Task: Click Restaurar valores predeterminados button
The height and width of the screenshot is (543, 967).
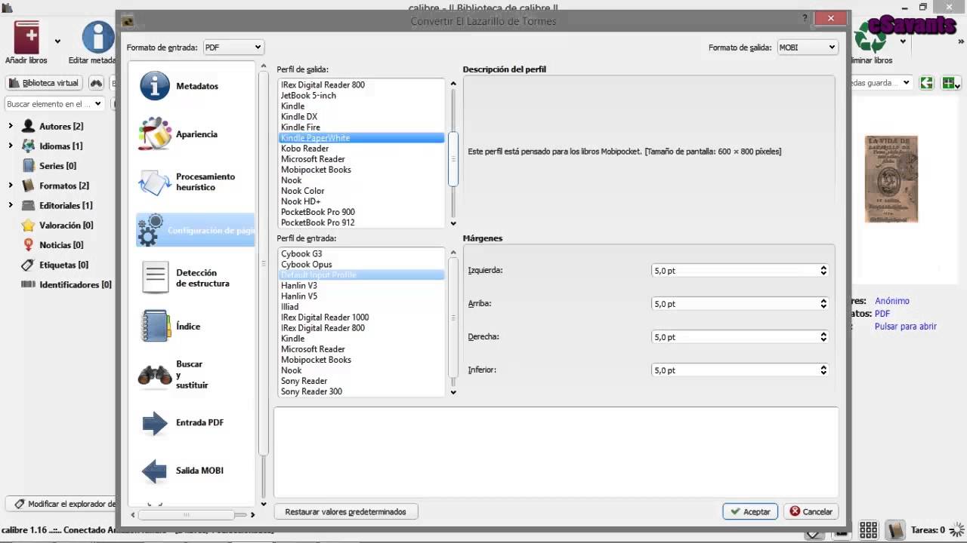Action: [x=345, y=511]
